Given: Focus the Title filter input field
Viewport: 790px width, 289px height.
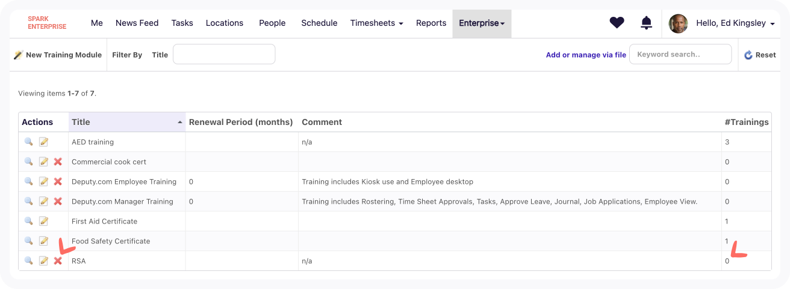Looking at the screenshot, I should click(224, 54).
